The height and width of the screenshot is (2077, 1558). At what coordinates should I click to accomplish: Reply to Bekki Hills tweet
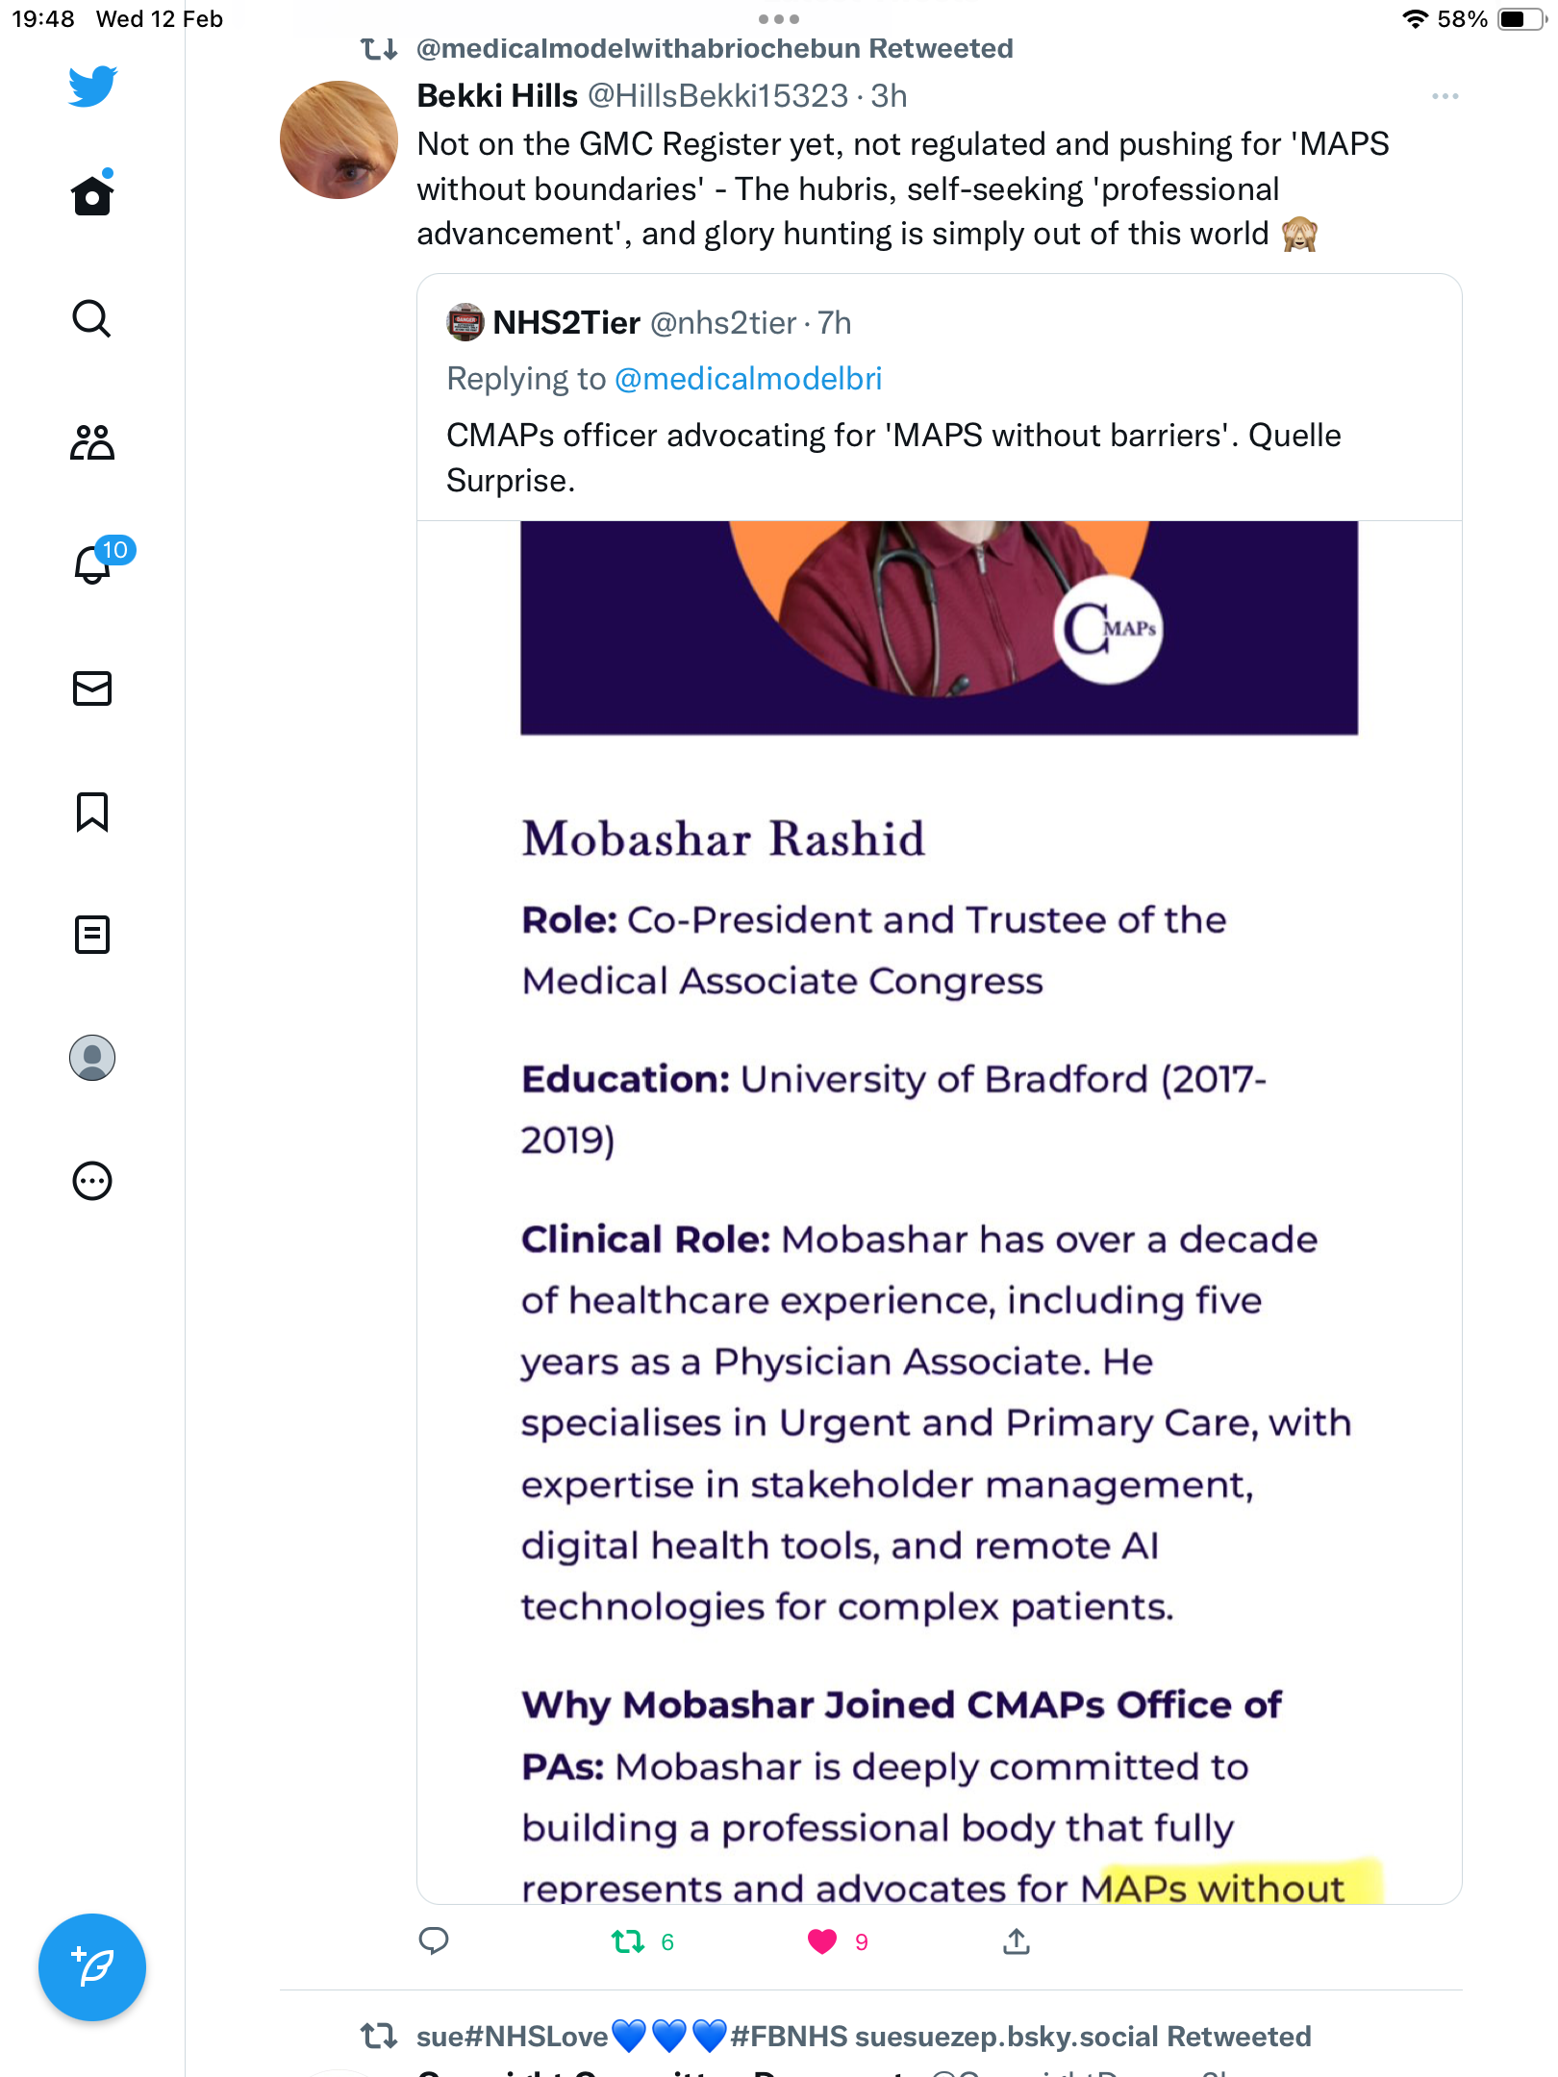(434, 1941)
